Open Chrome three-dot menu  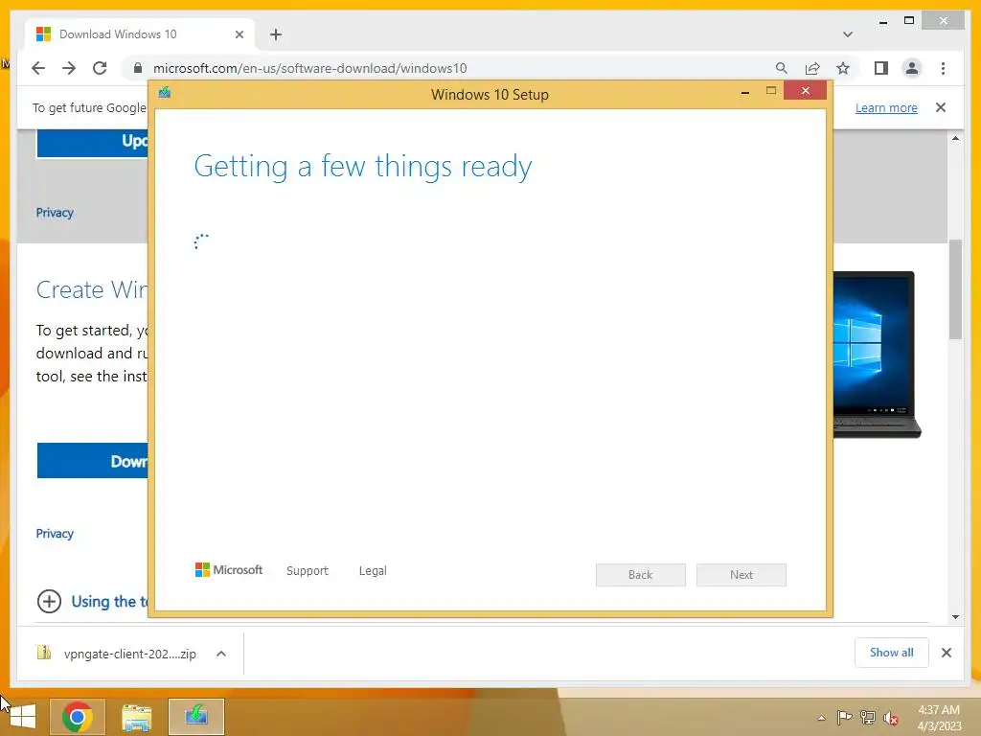pos(943,68)
